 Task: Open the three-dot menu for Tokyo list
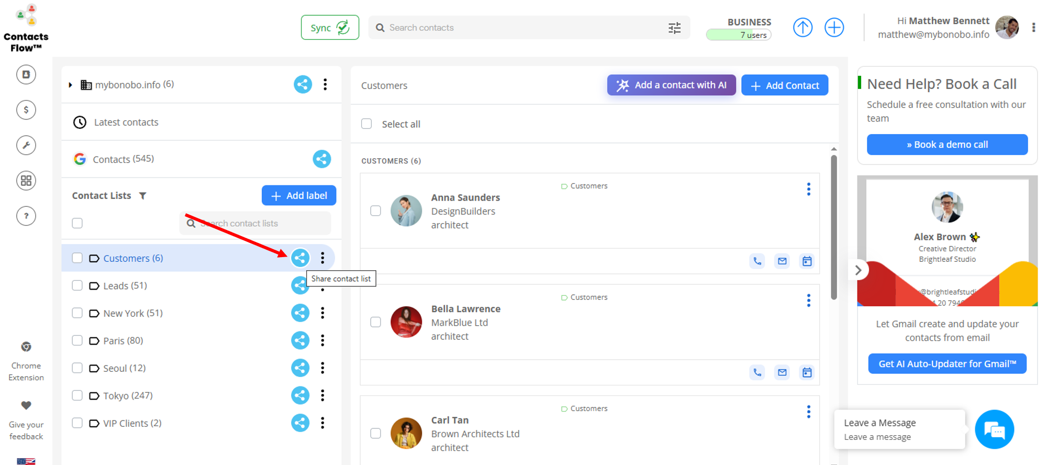(x=322, y=395)
